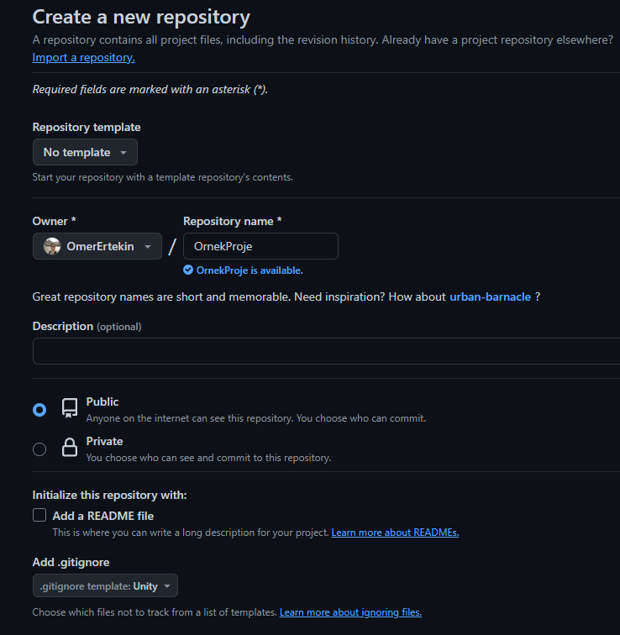Click the Public visibility label text
620x635 pixels.
(x=102, y=401)
